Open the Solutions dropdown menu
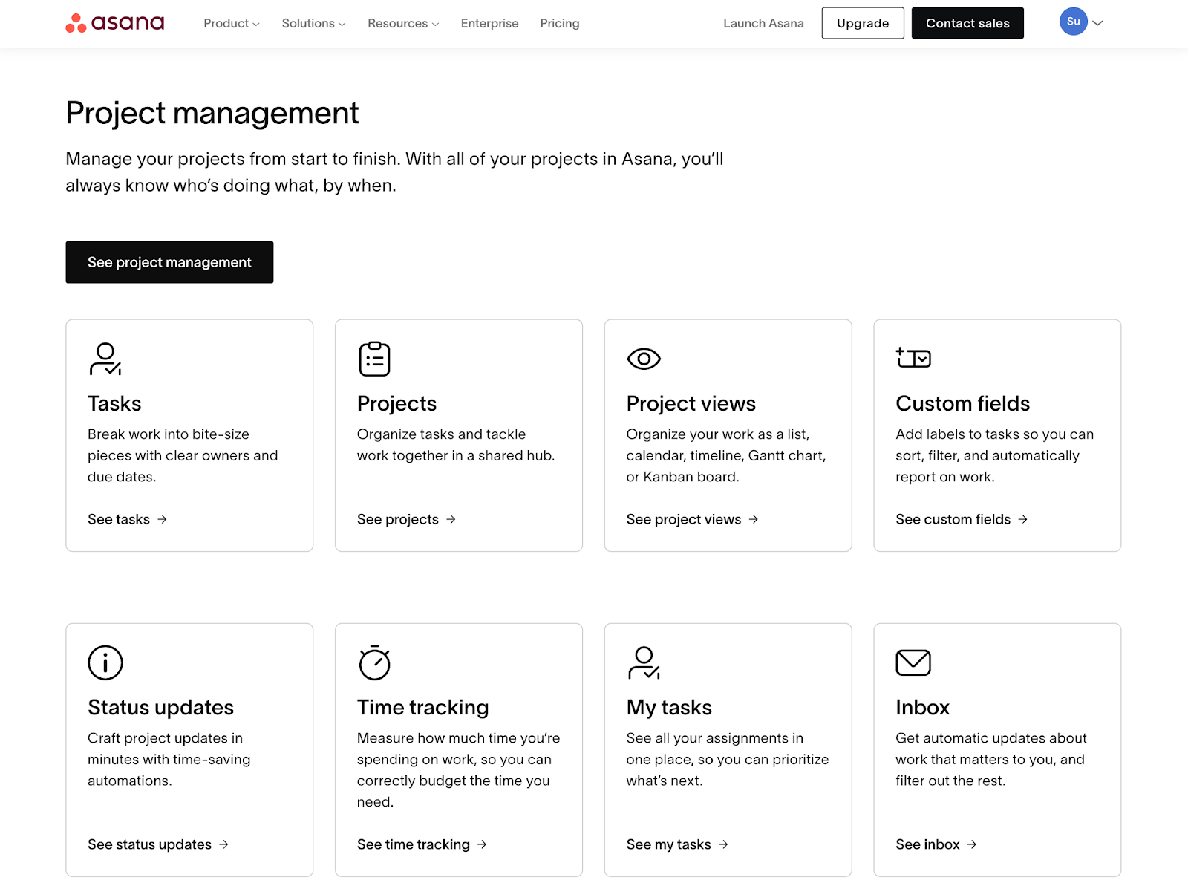 click(x=313, y=23)
